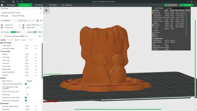Open the File menu
The image size is (197, 111).
(x=3, y=2)
